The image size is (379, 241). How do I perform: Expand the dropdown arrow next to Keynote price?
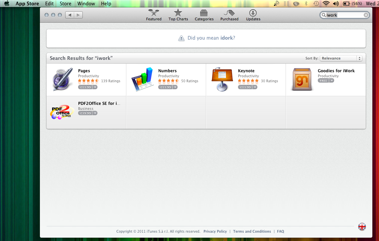pyautogui.click(x=255, y=87)
